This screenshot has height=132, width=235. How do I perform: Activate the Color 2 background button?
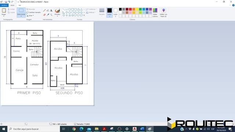pyautogui.click(x=115, y=12)
